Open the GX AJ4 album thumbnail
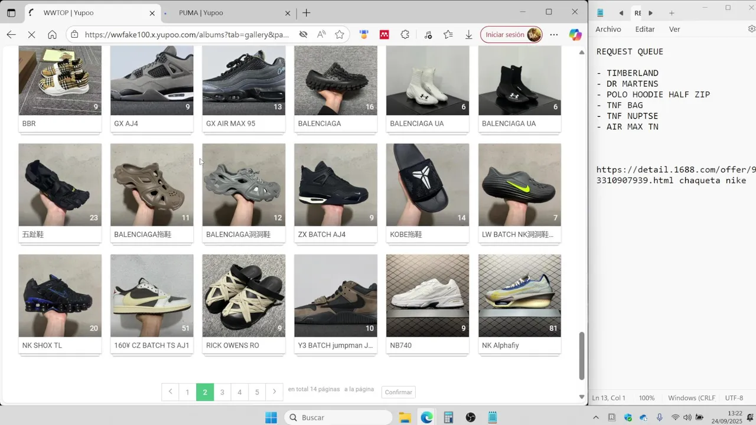756x425 pixels. (152, 80)
